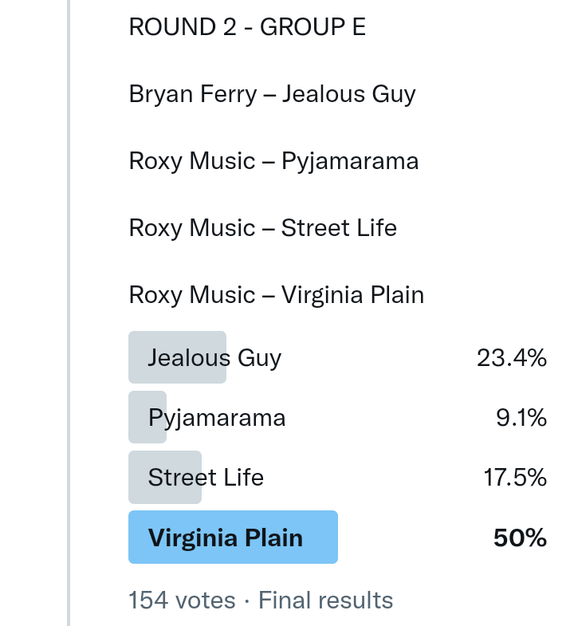Click the Jealous Guy option label in poll
The height and width of the screenshot is (626, 574).
pyautogui.click(x=214, y=358)
